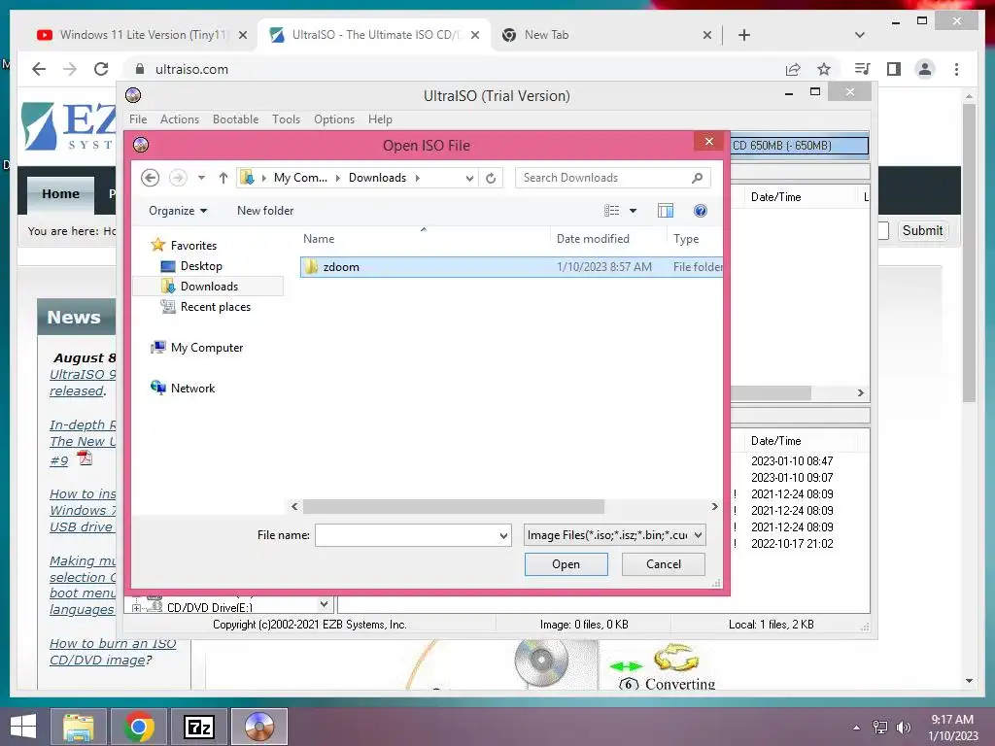Click UltraISO disc icon on taskbar
Image resolution: width=995 pixels, height=746 pixels.
click(x=258, y=727)
